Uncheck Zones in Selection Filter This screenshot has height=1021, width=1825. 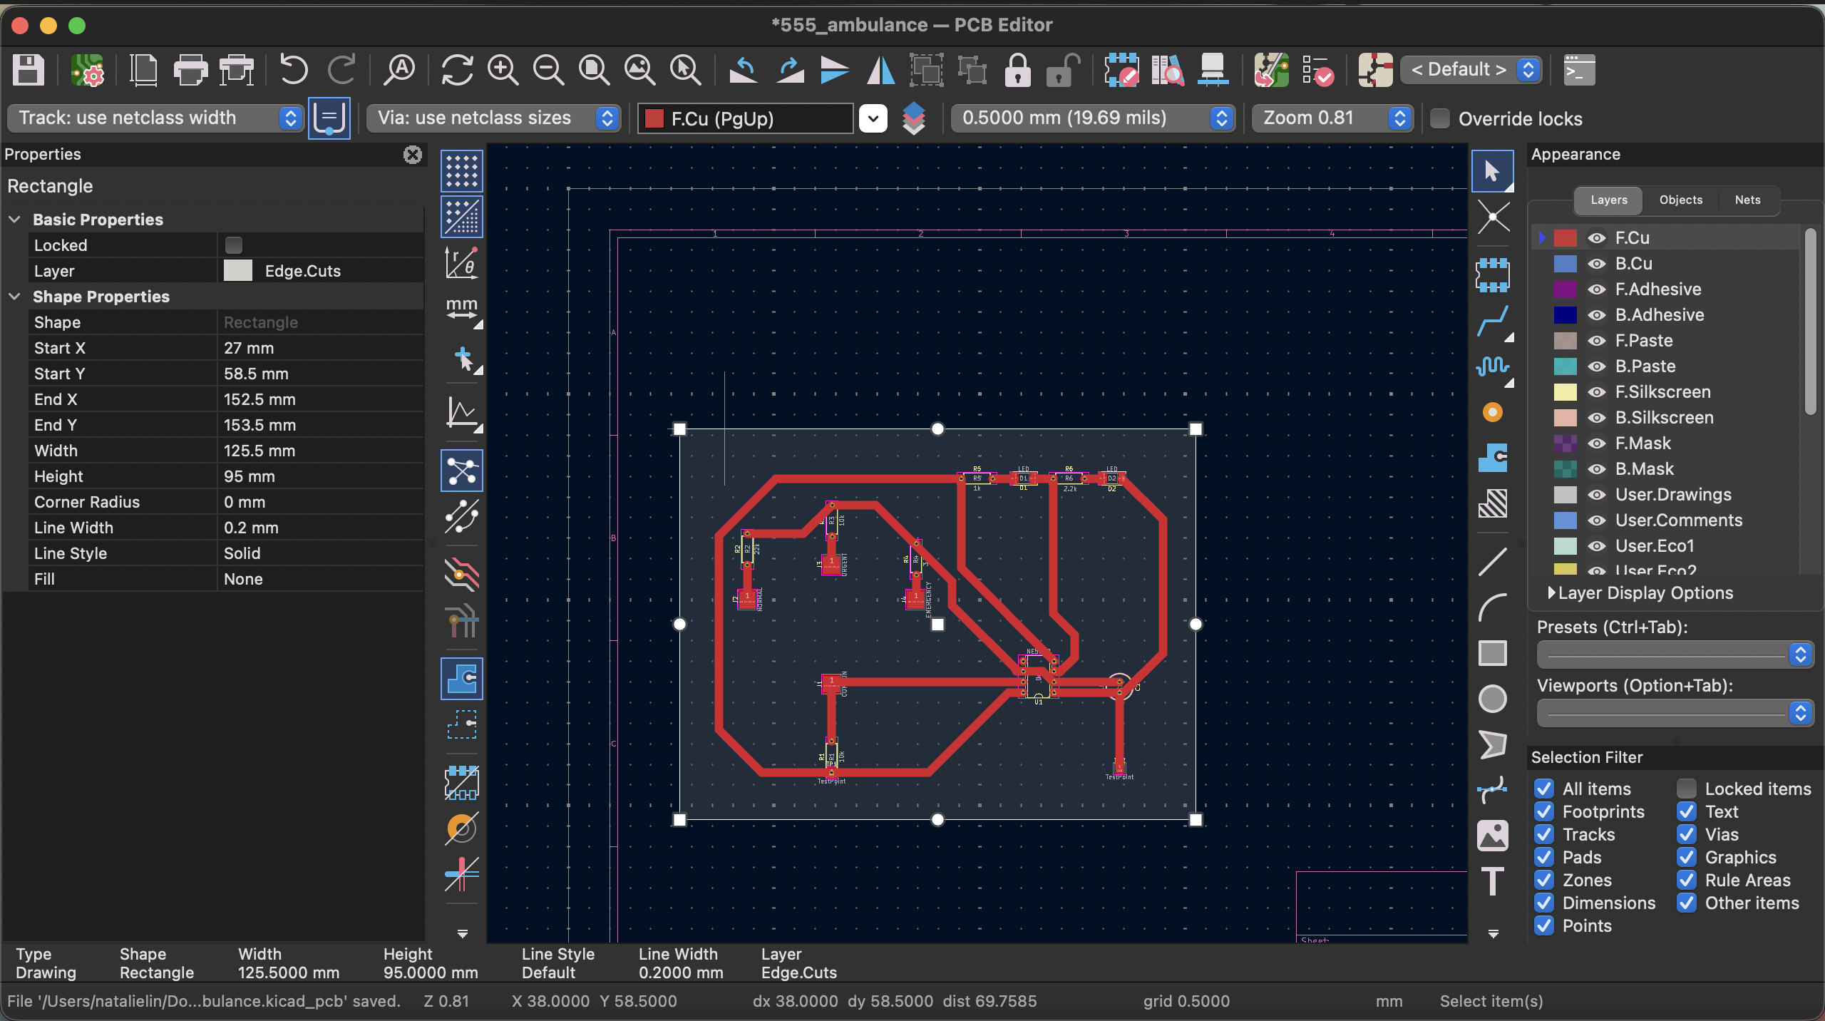pyautogui.click(x=1544, y=880)
